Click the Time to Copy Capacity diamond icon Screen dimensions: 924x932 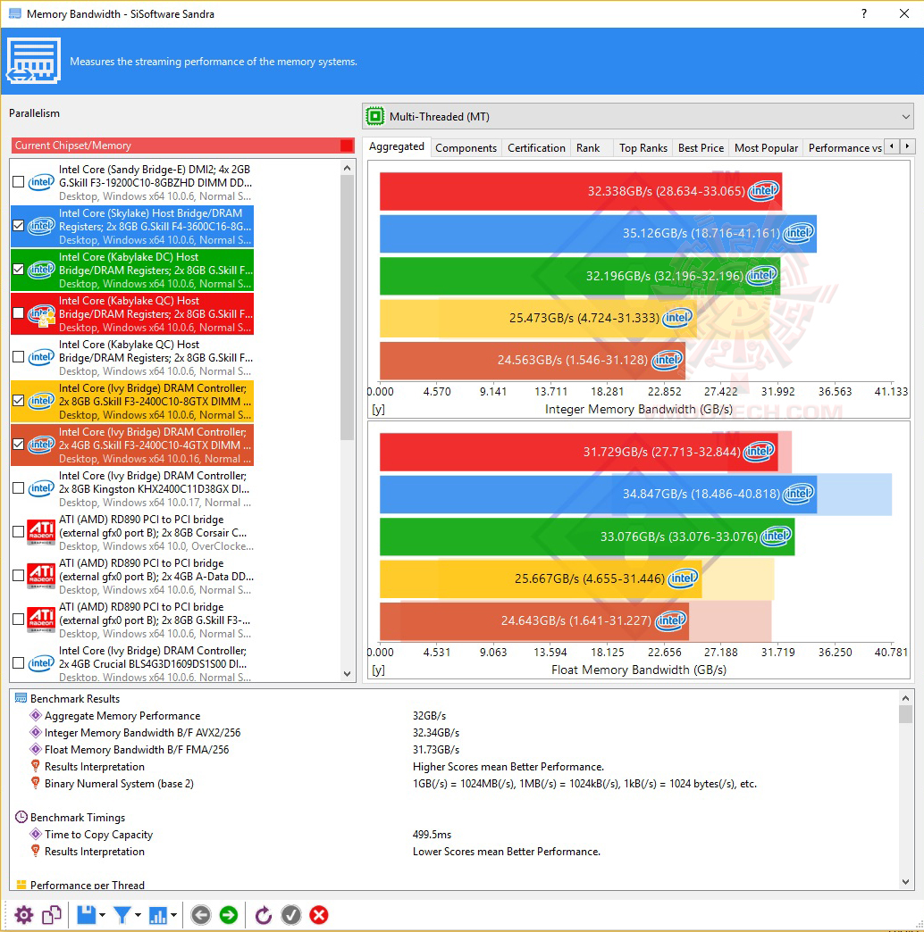(36, 835)
